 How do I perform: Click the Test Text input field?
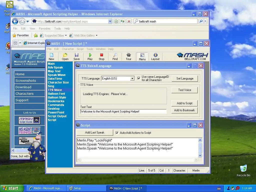point(123,111)
